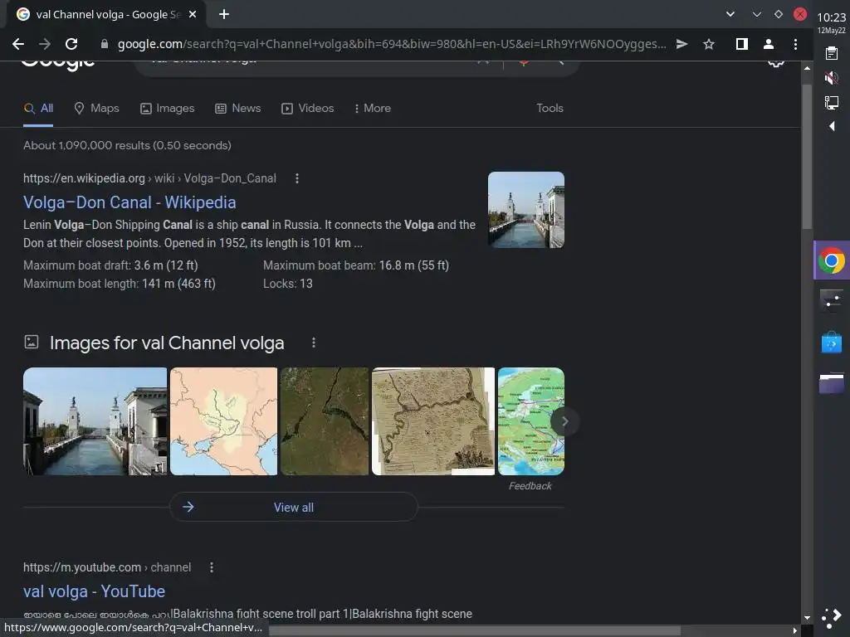This screenshot has width=850, height=637.
Task: Open the Chrome three-dot menu
Action: [795, 44]
